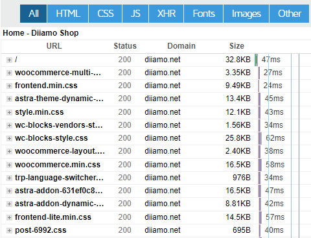Expand the post-6992.css request
311x238 pixels.
click(9, 230)
